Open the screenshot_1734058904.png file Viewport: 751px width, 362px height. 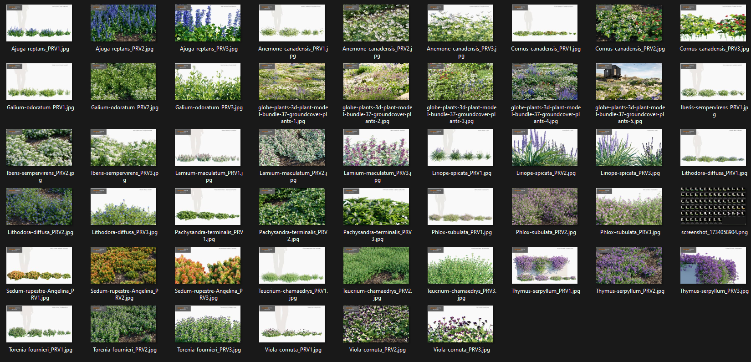(x=713, y=206)
